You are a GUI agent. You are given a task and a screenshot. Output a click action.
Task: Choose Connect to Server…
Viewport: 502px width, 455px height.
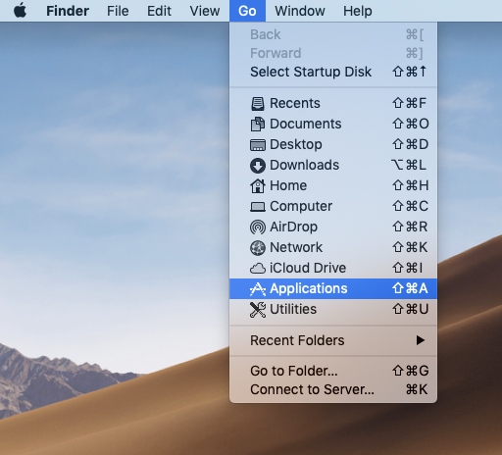point(333,389)
